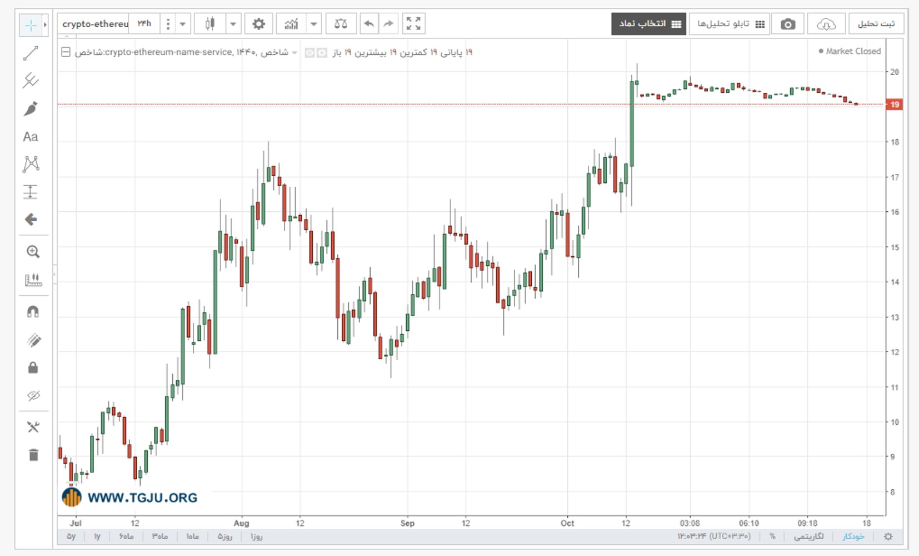Open axis settings gear at bottom right

tap(888, 537)
